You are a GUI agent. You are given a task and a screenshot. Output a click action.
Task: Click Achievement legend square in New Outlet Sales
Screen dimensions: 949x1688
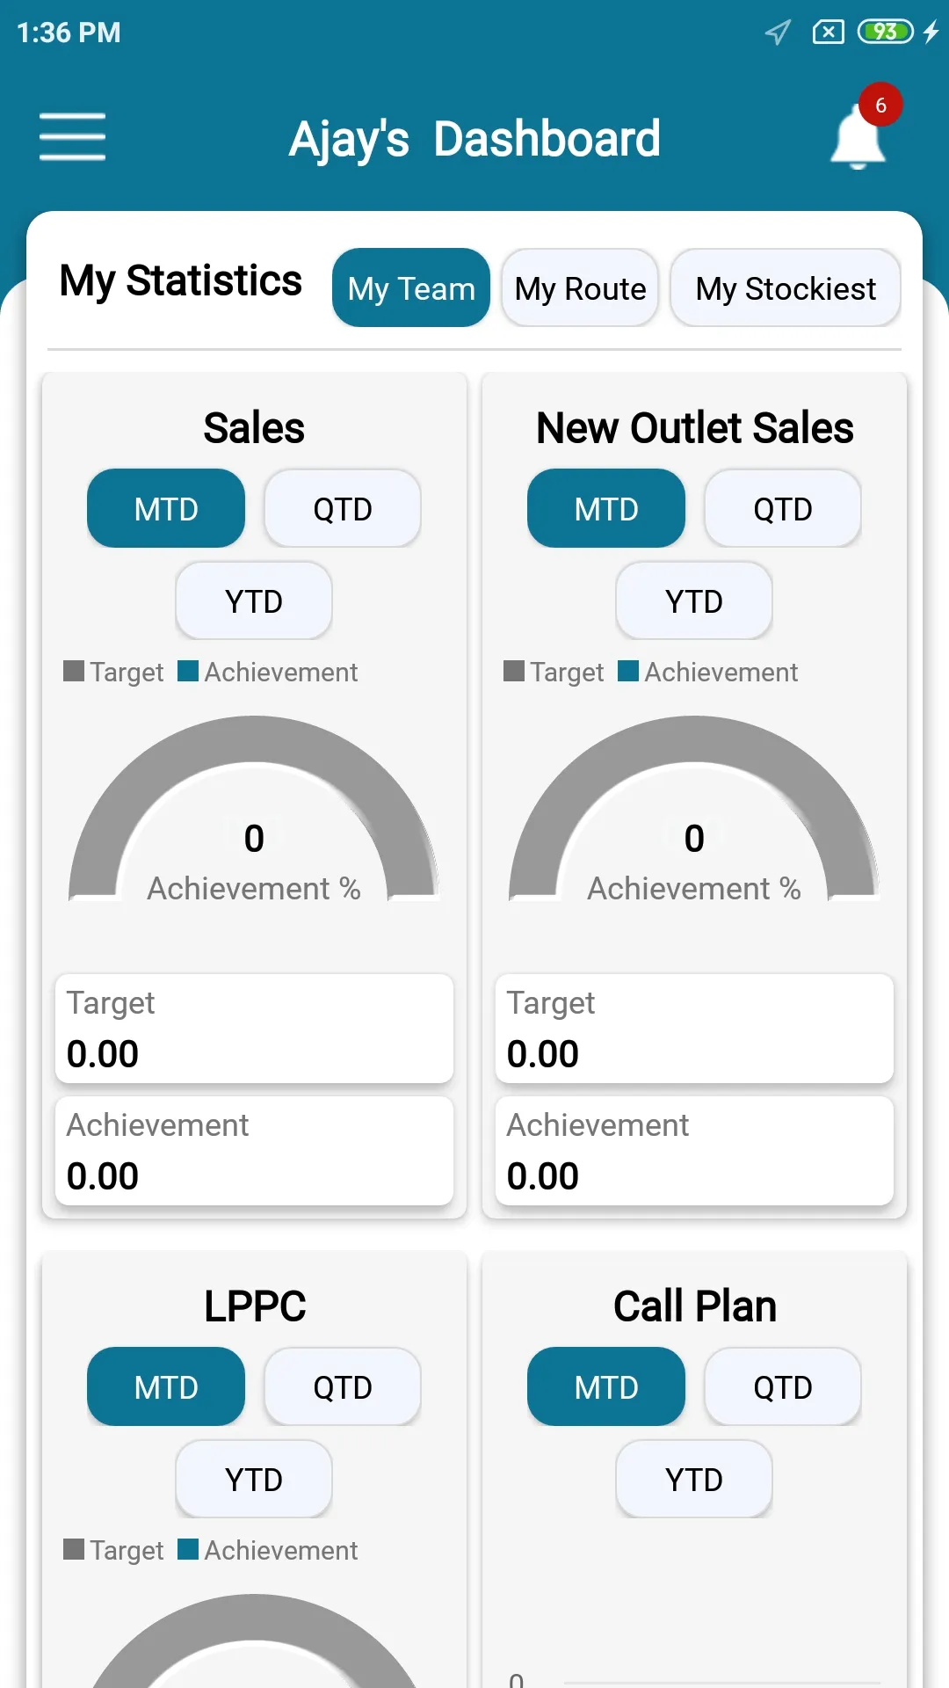pyautogui.click(x=628, y=671)
